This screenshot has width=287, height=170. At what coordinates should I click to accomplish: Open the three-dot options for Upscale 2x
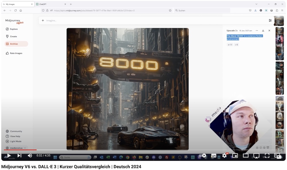(257, 30)
